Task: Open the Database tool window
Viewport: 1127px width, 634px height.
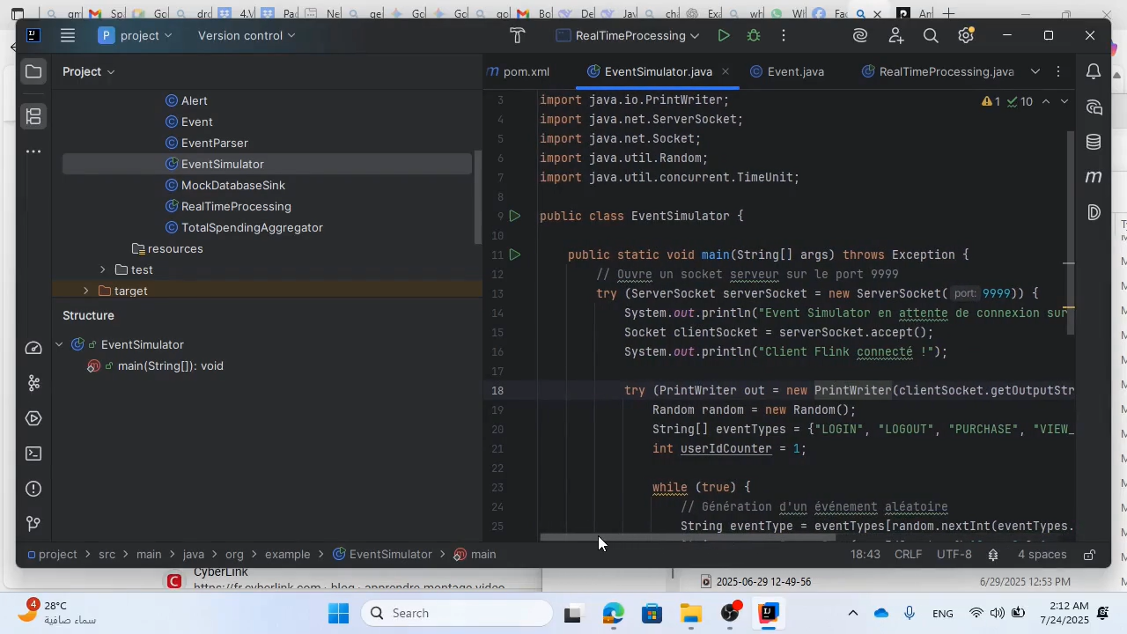Action: click(x=1094, y=142)
